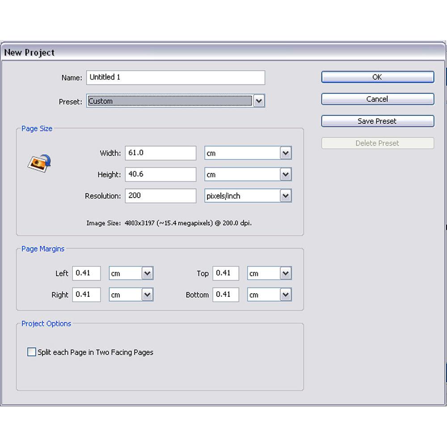Click the Save Preset button
The image size is (447, 447).
coord(377,121)
